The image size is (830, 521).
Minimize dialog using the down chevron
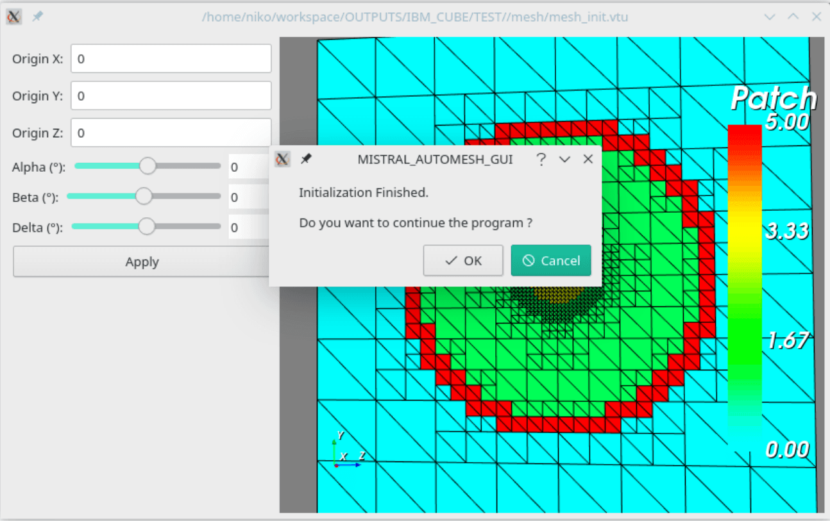click(564, 160)
